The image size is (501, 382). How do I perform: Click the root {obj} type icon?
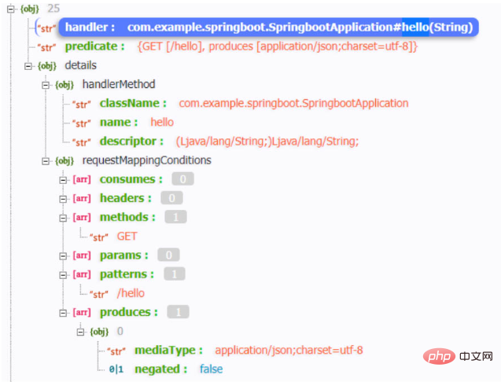[29, 9]
